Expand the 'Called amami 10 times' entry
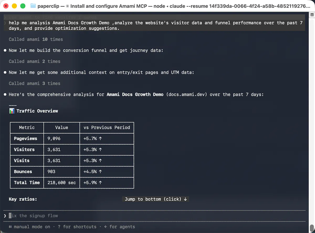The height and width of the screenshot is (233, 315). 36,39
